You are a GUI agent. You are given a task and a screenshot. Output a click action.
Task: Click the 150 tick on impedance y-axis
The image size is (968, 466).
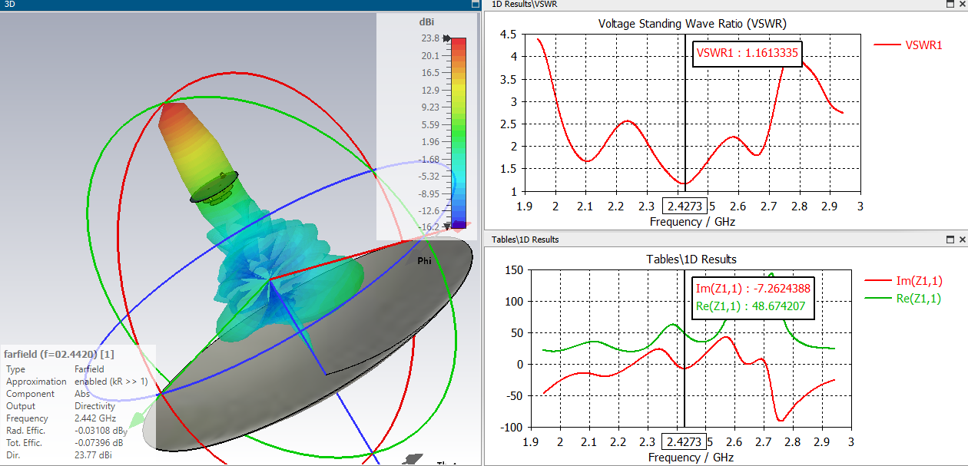click(x=512, y=269)
